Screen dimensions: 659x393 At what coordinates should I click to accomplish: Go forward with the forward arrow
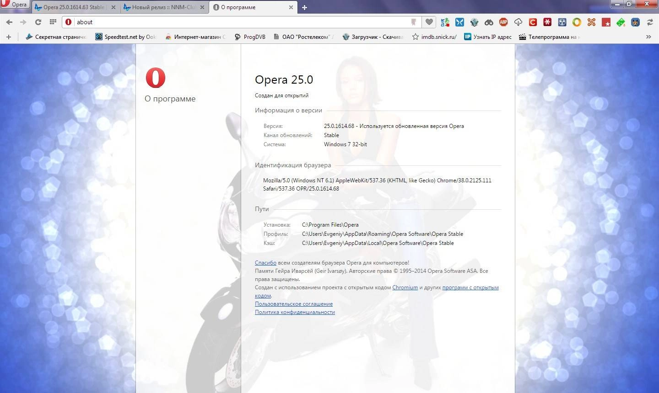tap(23, 22)
